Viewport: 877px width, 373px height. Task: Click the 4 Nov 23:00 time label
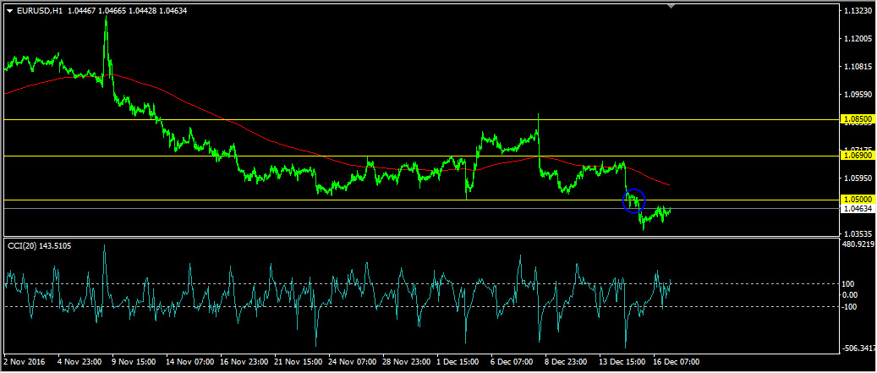[x=79, y=362]
